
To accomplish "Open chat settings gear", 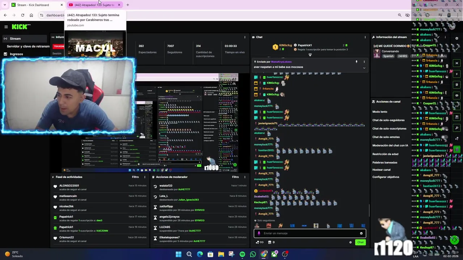I will pos(350,242).
